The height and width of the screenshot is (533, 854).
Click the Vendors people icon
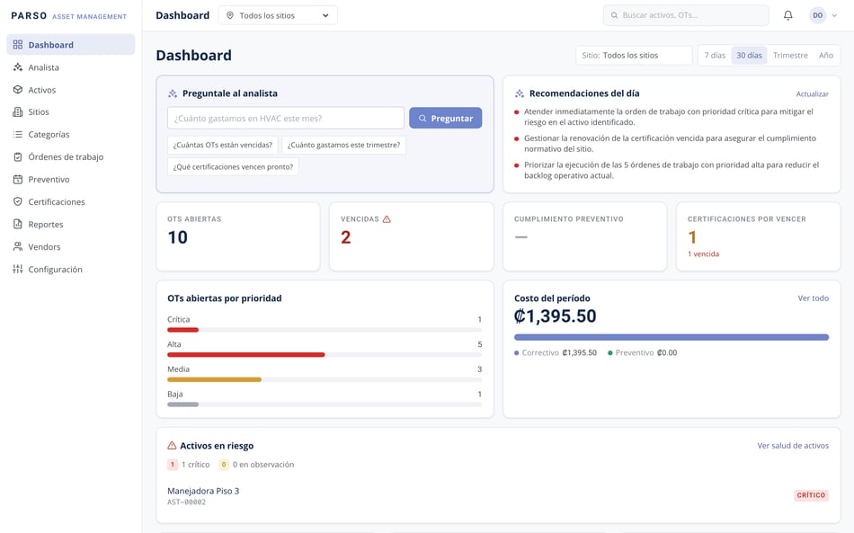18,246
